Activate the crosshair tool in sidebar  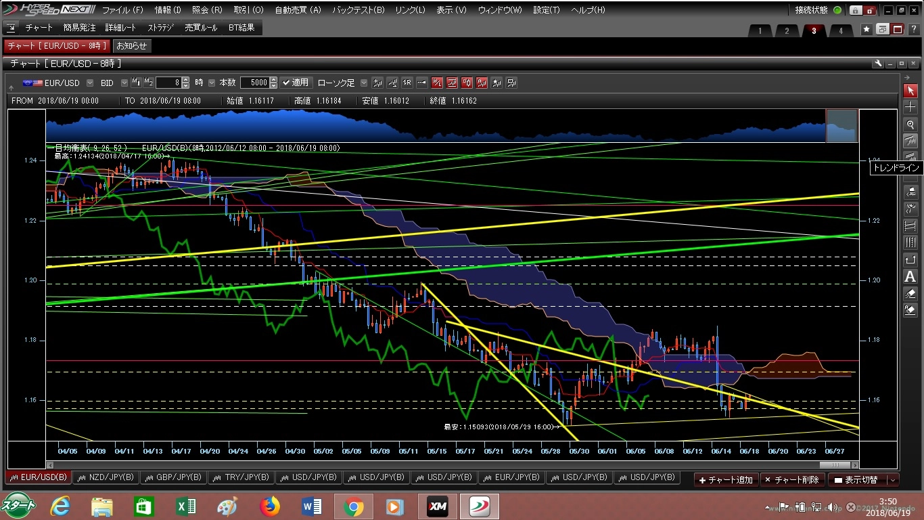pyautogui.click(x=910, y=108)
